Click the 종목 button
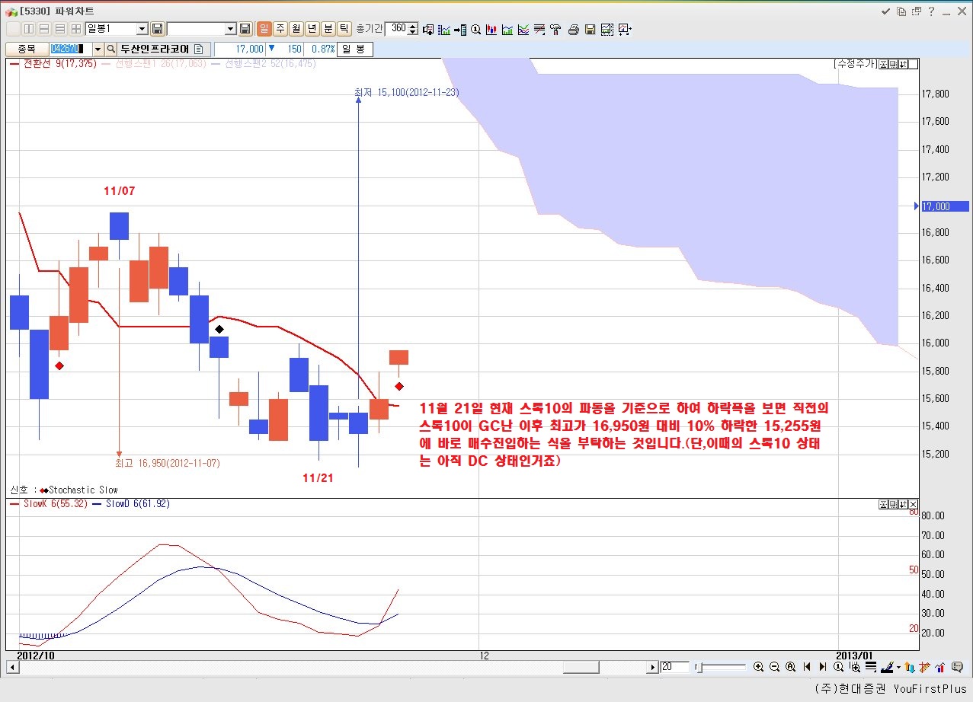 point(26,49)
